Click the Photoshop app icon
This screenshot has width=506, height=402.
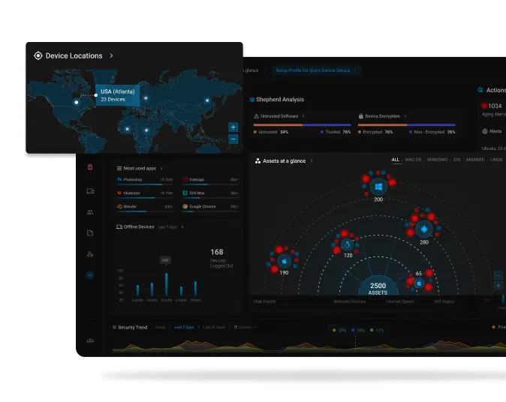coord(119,179)
